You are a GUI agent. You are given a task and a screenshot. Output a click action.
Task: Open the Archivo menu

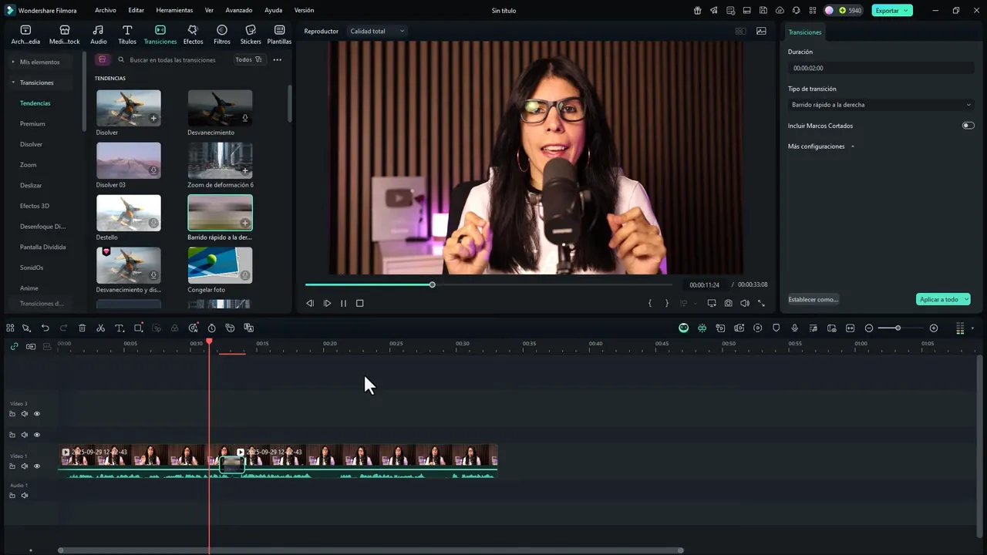tap(106, 11)
